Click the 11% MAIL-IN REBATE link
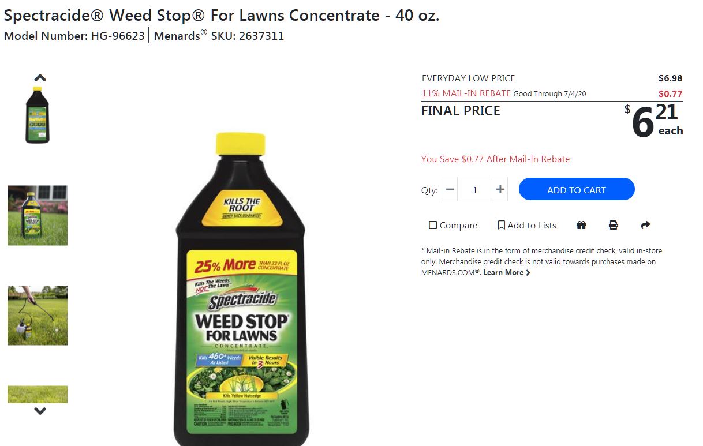This screenshot has height=446, width=703. click(x=466, y=93)
